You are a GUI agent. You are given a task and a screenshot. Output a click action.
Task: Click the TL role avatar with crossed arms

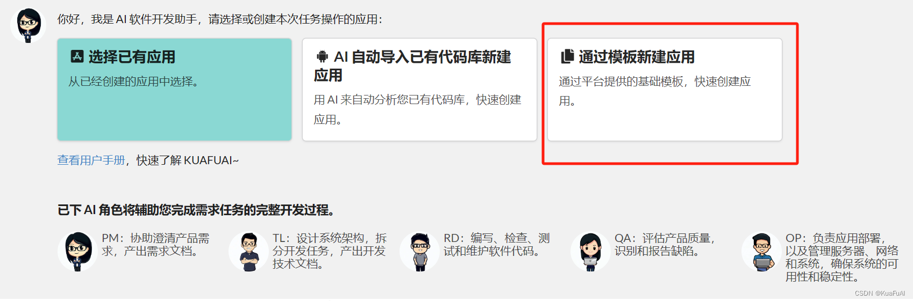click(x=248, y=251)
